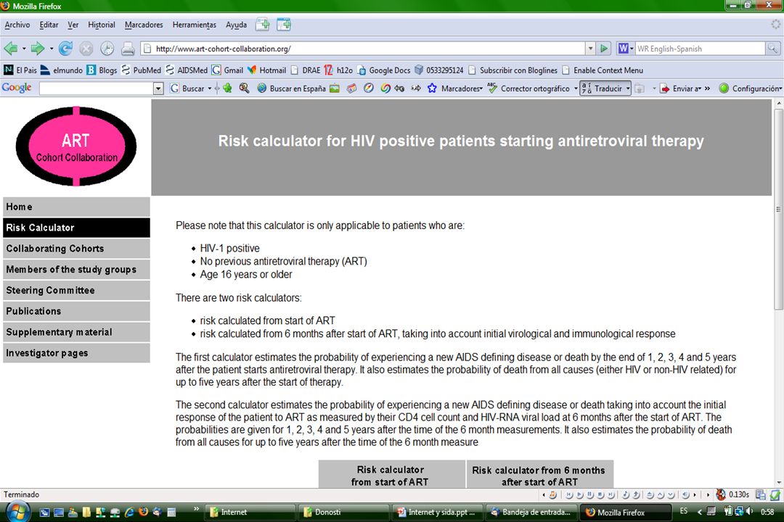Open the Editar menu
The width and height of the screenshot is (784, 522).
pos(49,25)
